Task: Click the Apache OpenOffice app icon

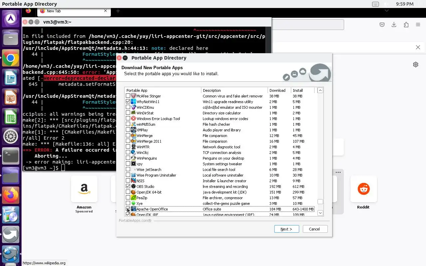Action: coord(133,209)
